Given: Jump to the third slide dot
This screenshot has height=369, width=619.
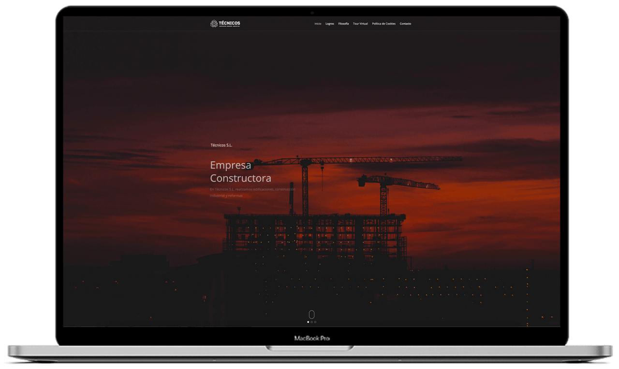Looking at the screenshot, I should pos(315,322).
